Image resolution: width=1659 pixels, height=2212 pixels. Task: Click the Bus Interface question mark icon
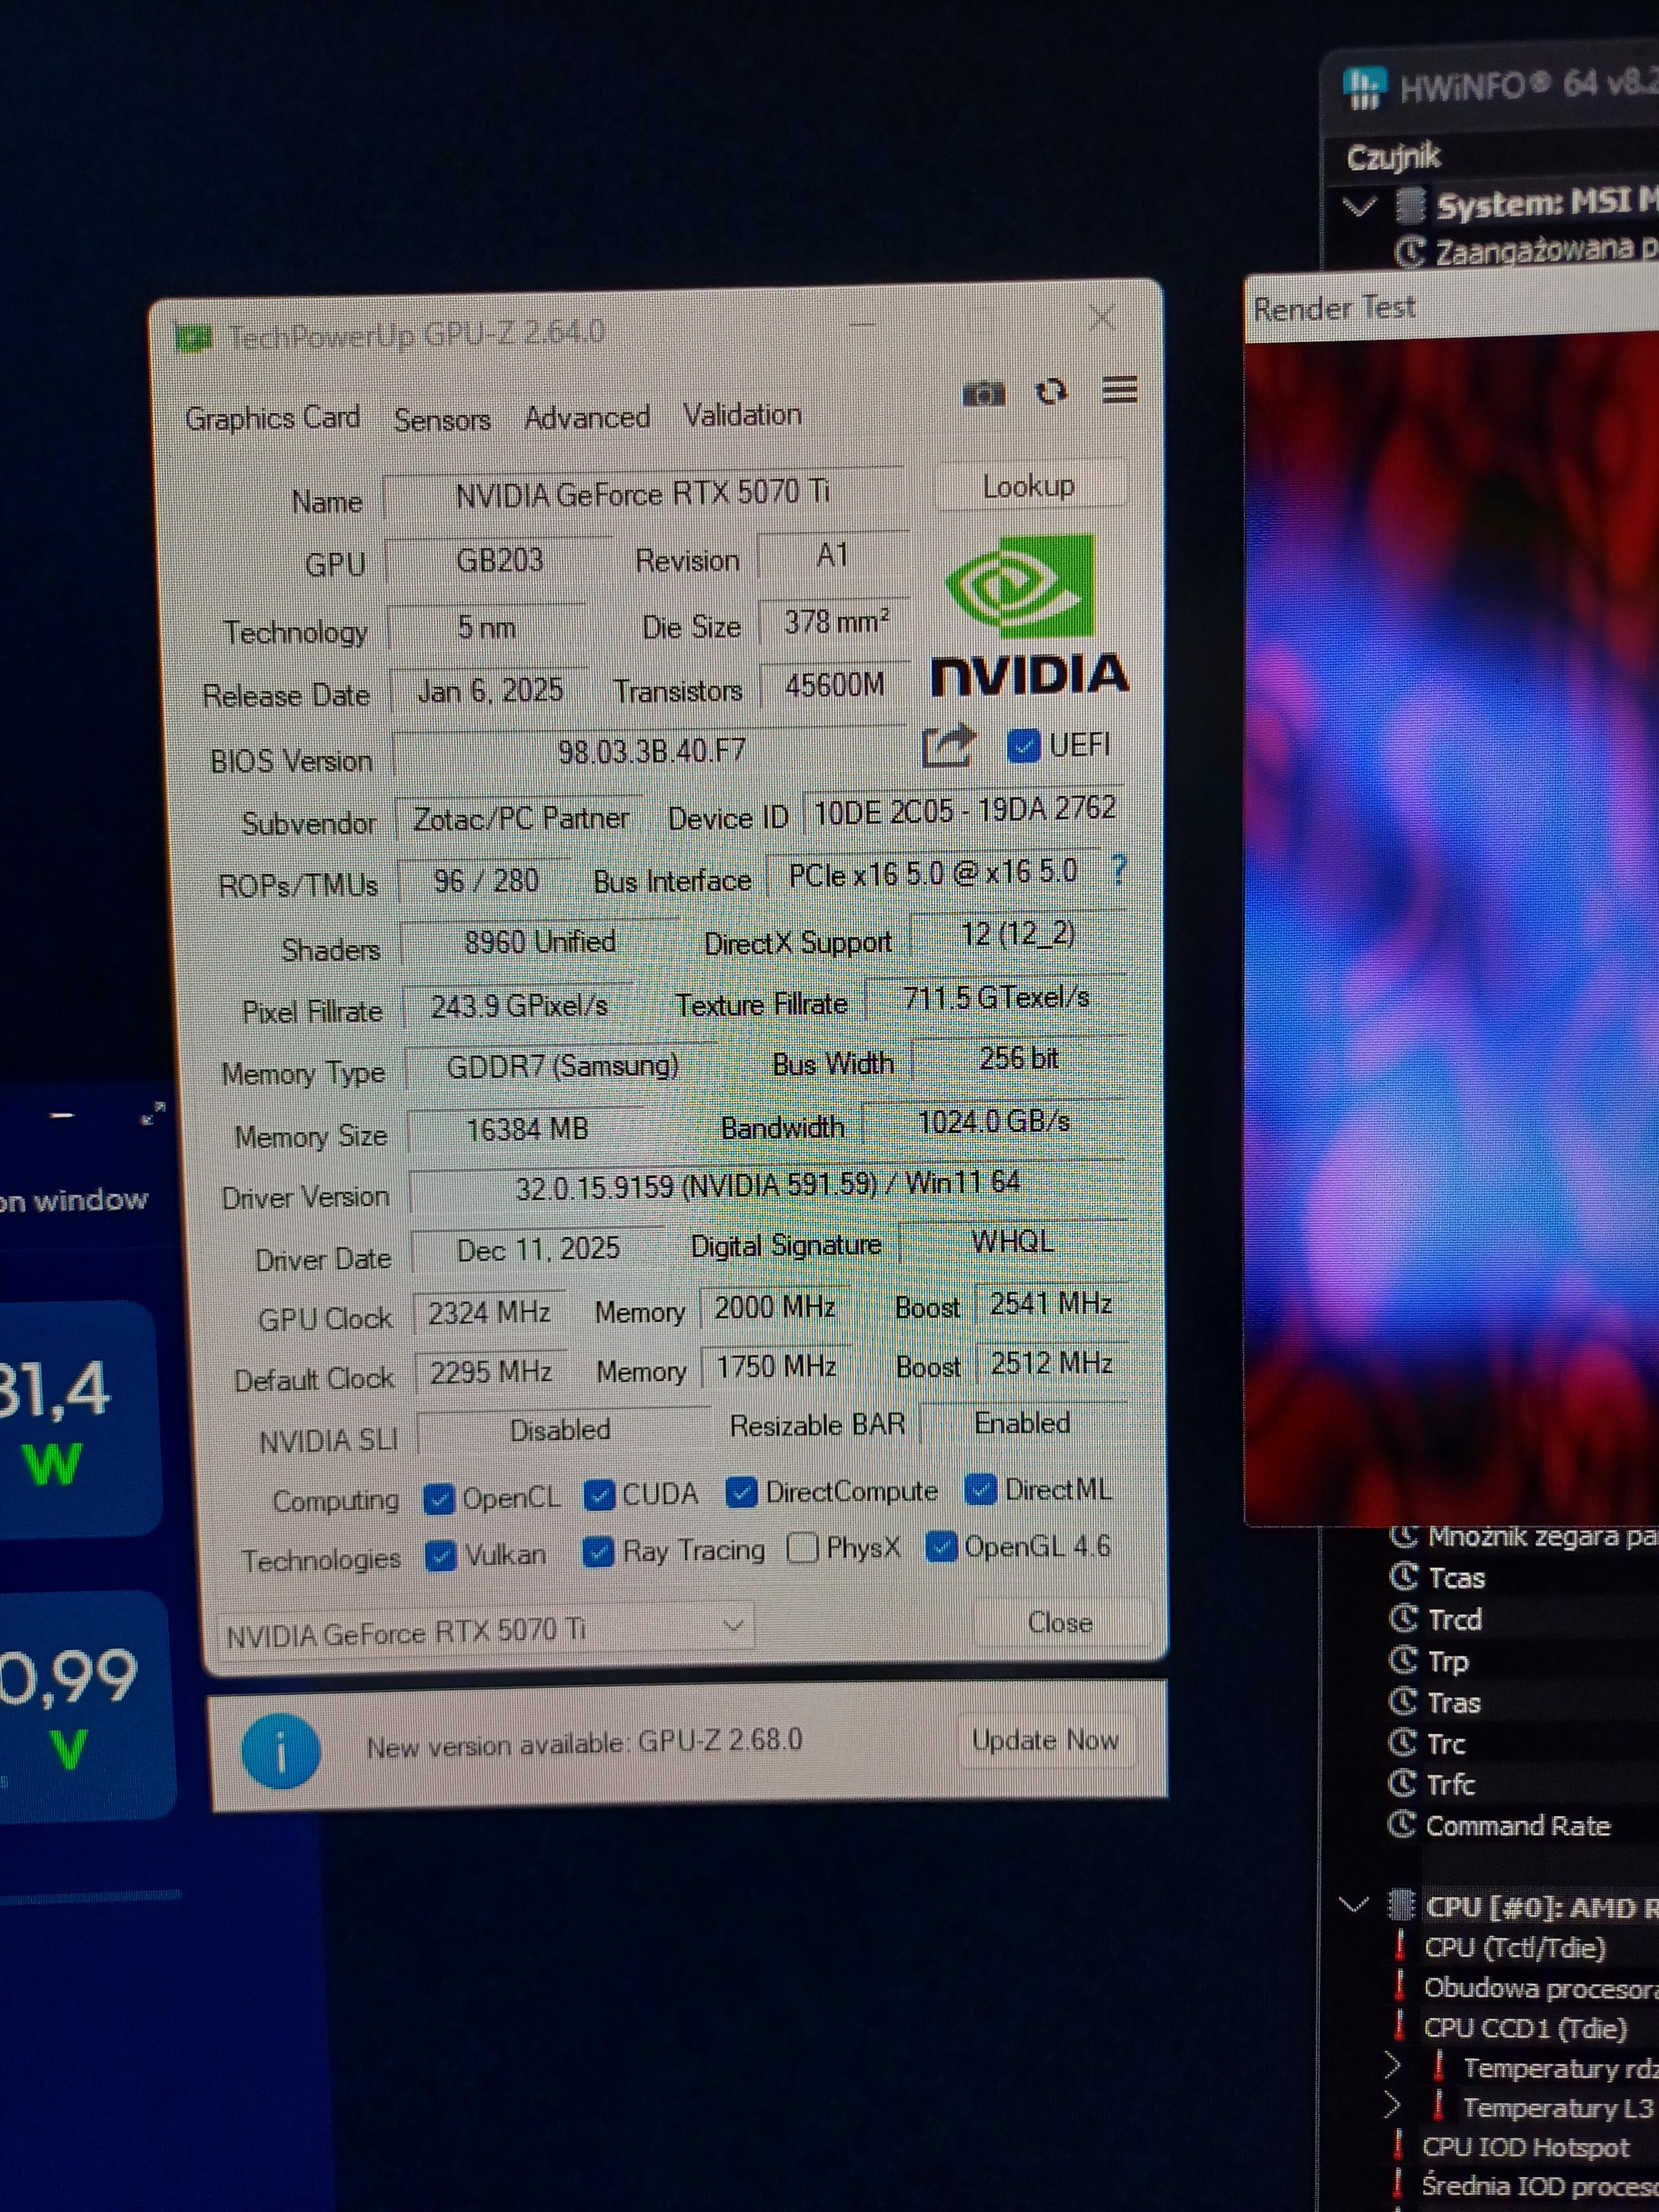point(1119,871)
